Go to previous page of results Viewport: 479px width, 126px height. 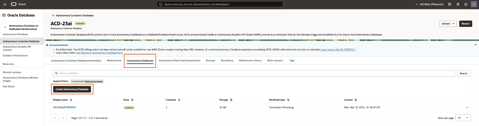coord(55,118)
